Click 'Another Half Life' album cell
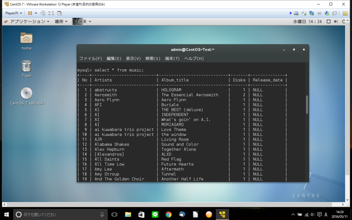The height and width of the screenshot is (220, 352). (x=182, y=179)
